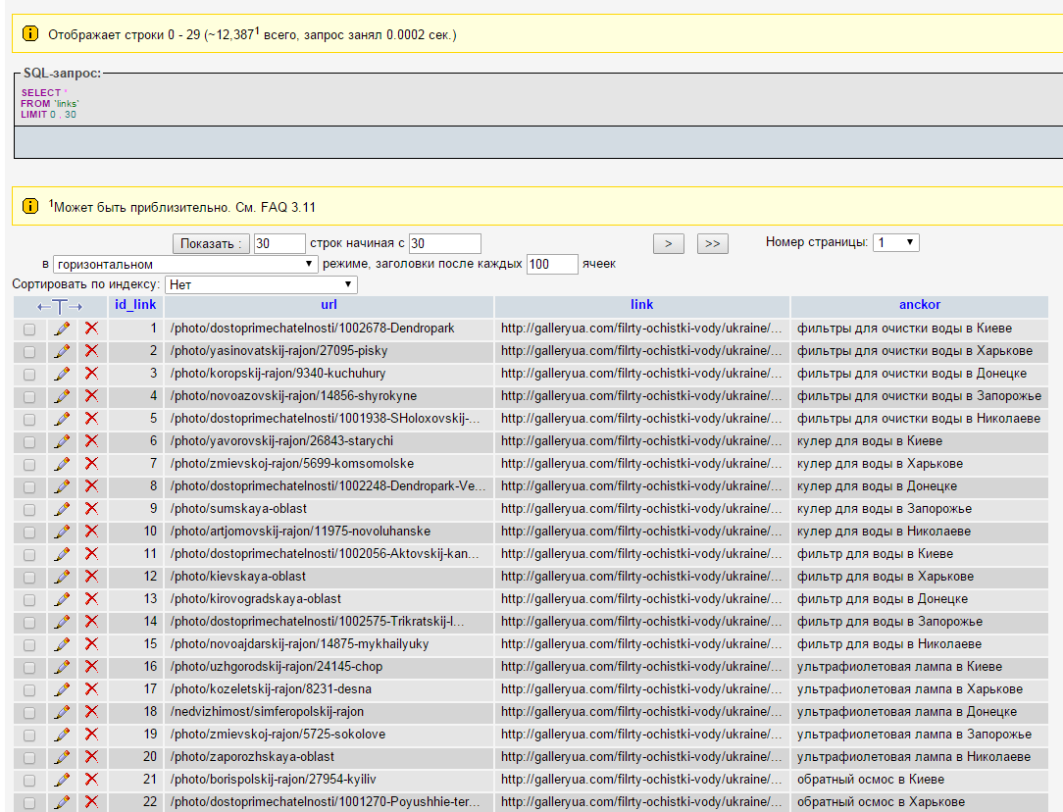1063x812 pixels.
Task: Go to the next page with > button
Action: [x=669, y=243]
